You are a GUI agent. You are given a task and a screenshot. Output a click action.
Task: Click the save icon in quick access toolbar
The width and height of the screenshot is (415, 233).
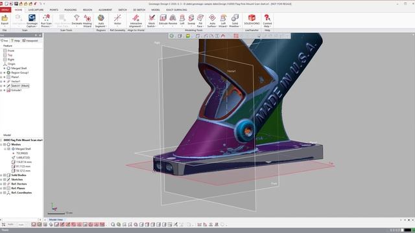(16, 4)
